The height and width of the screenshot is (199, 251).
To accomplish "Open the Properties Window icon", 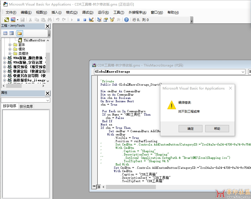I will pyautogui.click(x=106, y=20).
